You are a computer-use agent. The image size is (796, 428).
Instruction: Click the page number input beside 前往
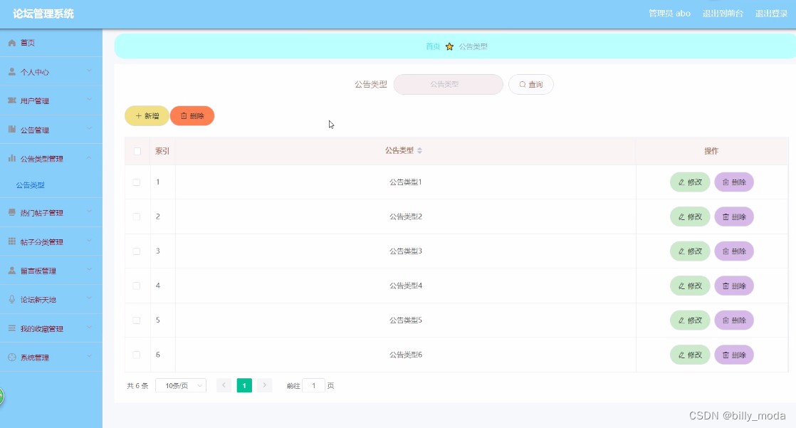(314, 385)
